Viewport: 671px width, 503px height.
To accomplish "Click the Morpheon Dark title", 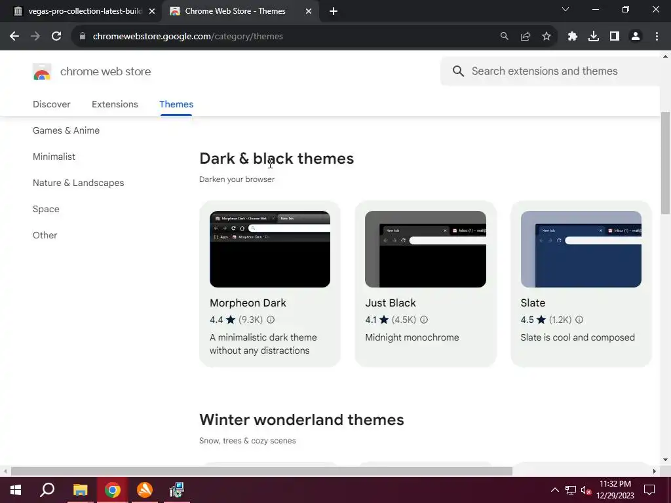I will tap(248, 303).
